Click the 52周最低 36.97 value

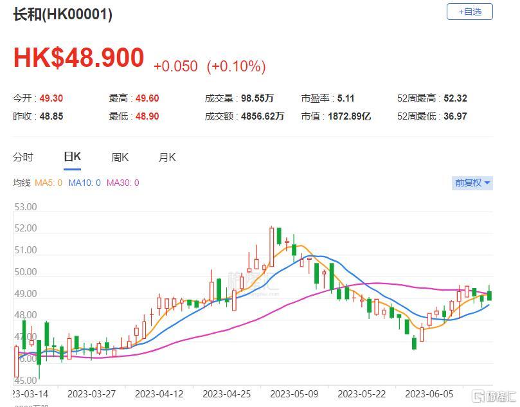[432, 116]
